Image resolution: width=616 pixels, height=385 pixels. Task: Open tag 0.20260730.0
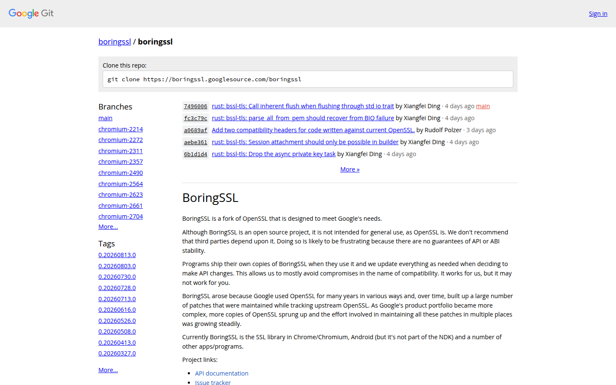coord(117,277)
